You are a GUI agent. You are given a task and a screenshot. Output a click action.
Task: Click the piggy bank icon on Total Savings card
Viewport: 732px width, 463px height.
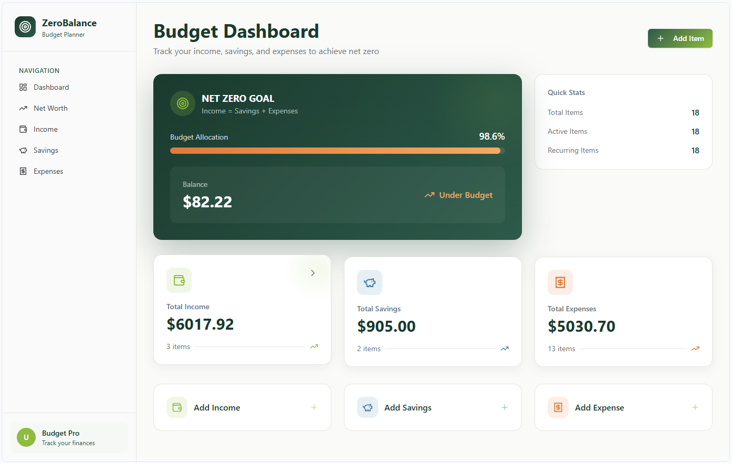click(370, 282)
